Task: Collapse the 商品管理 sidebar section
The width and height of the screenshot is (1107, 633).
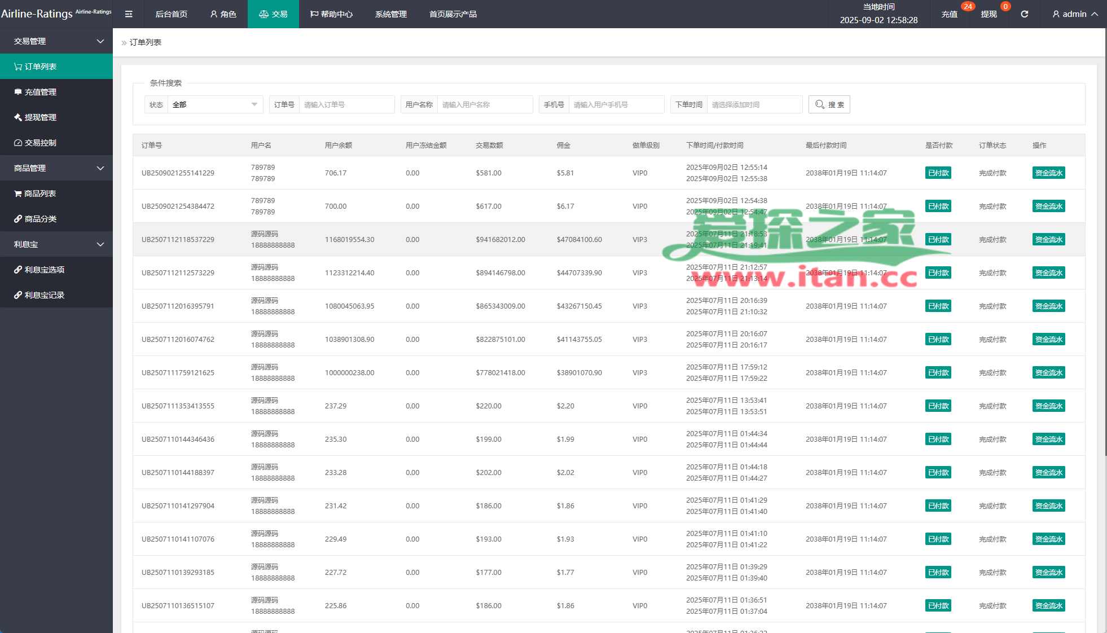Action: (x=56, y=168)
